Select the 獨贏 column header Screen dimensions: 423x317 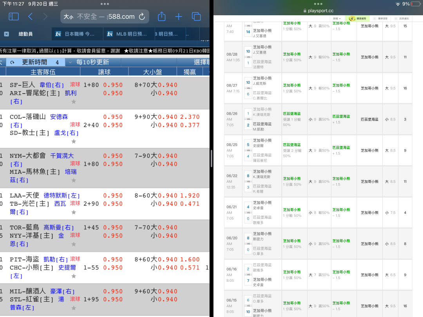(190, 72)
